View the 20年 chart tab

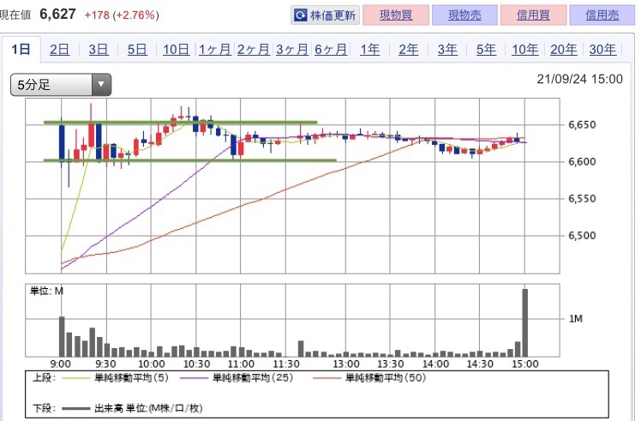coord(563,50)
